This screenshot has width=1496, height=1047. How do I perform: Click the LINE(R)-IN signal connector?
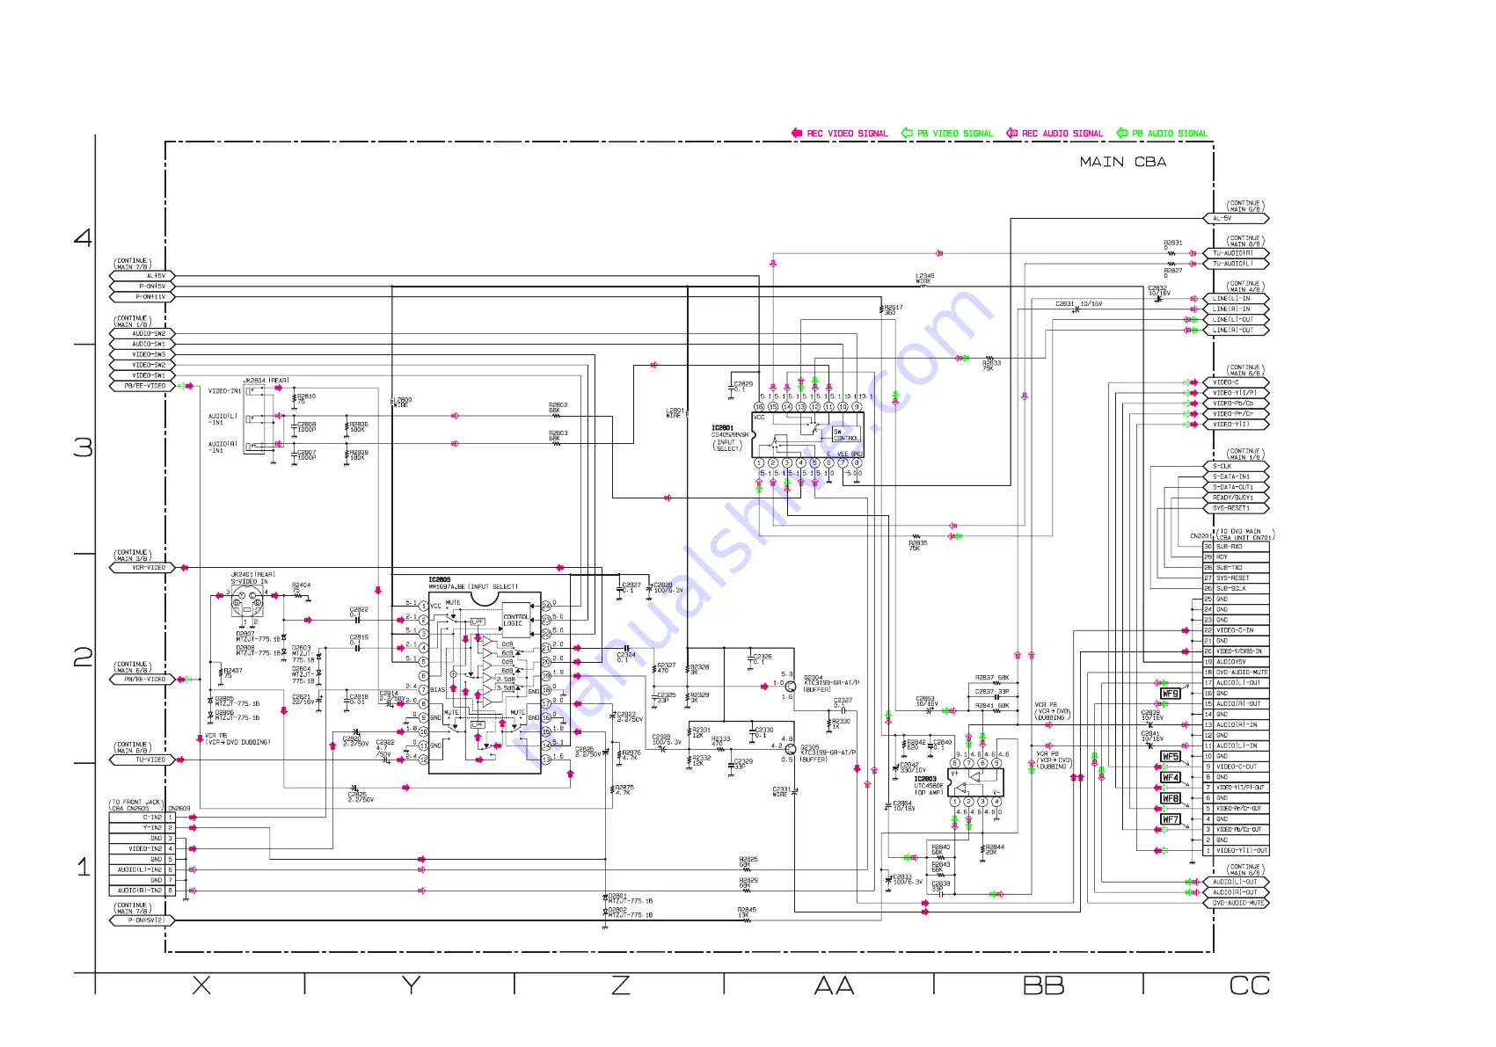(x=1236, y=309)
